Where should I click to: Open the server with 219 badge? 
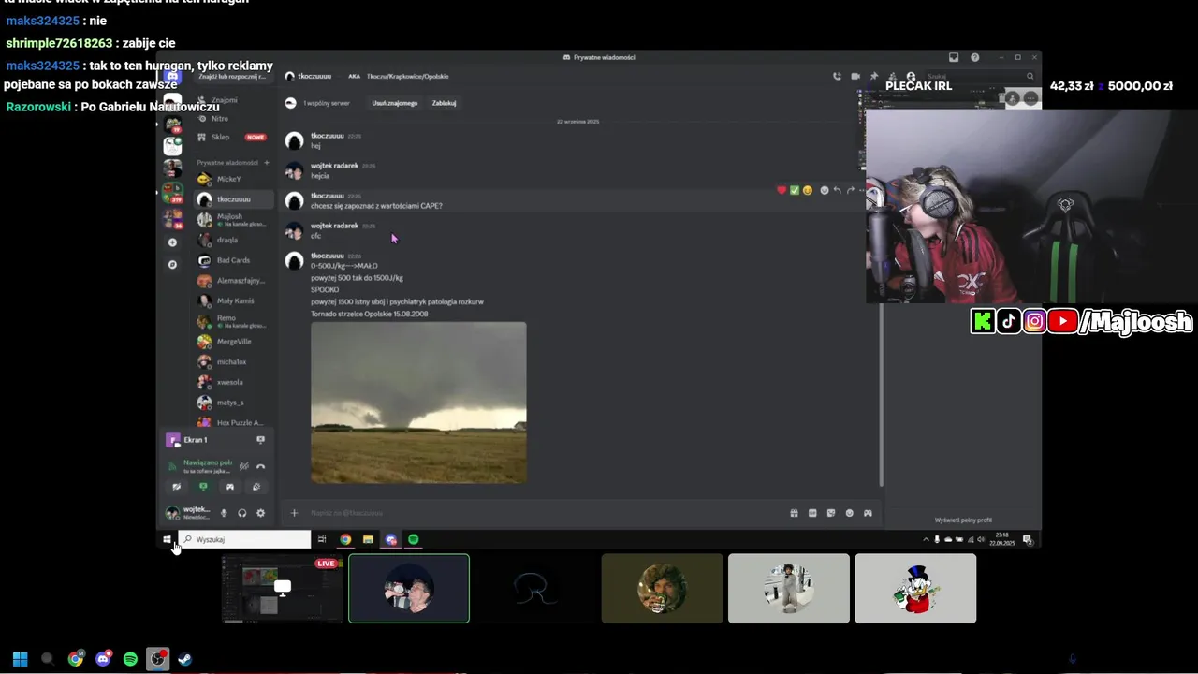pyautogui.click(x=172, y=192)
